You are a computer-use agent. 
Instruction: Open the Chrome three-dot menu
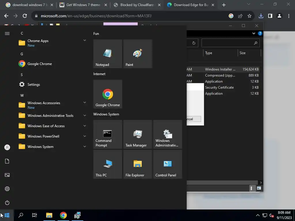(289, 16)
